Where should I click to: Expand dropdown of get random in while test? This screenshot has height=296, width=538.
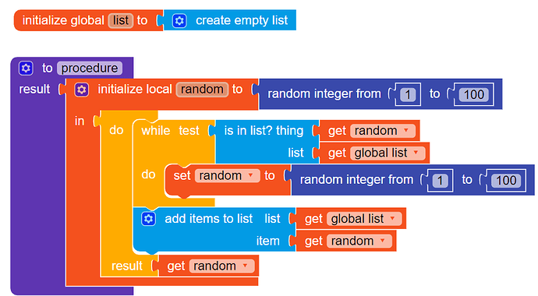pyautogui.click(x=406, y=131)
